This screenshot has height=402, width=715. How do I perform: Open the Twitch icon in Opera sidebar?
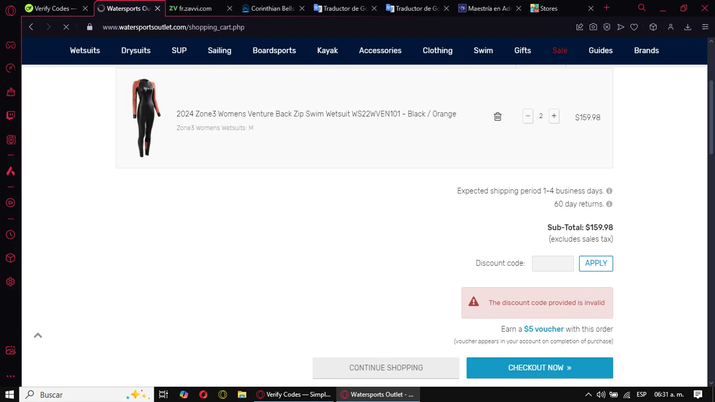pos(10,115)
